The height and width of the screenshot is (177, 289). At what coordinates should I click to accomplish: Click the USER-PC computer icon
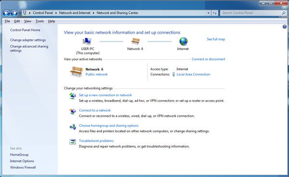click(x=87, y=41)
